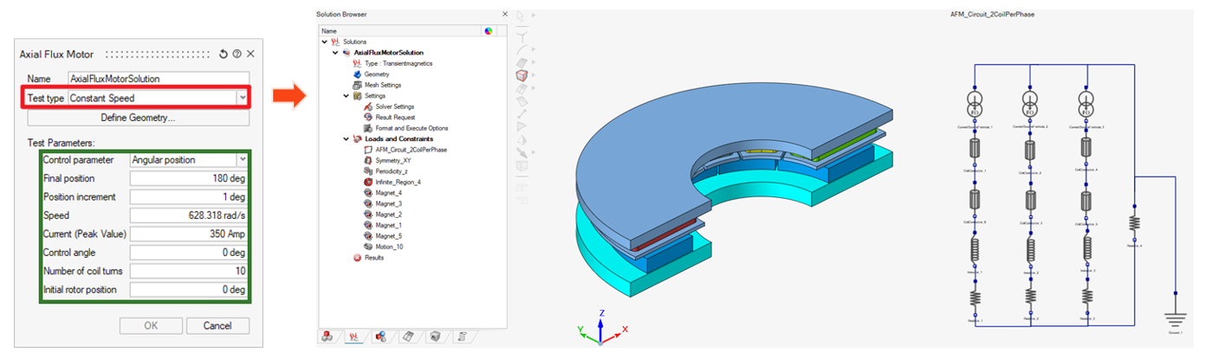
Task: Switch to the first bottom browser tab
Action: pyautogui.click(x=328, y=337)
